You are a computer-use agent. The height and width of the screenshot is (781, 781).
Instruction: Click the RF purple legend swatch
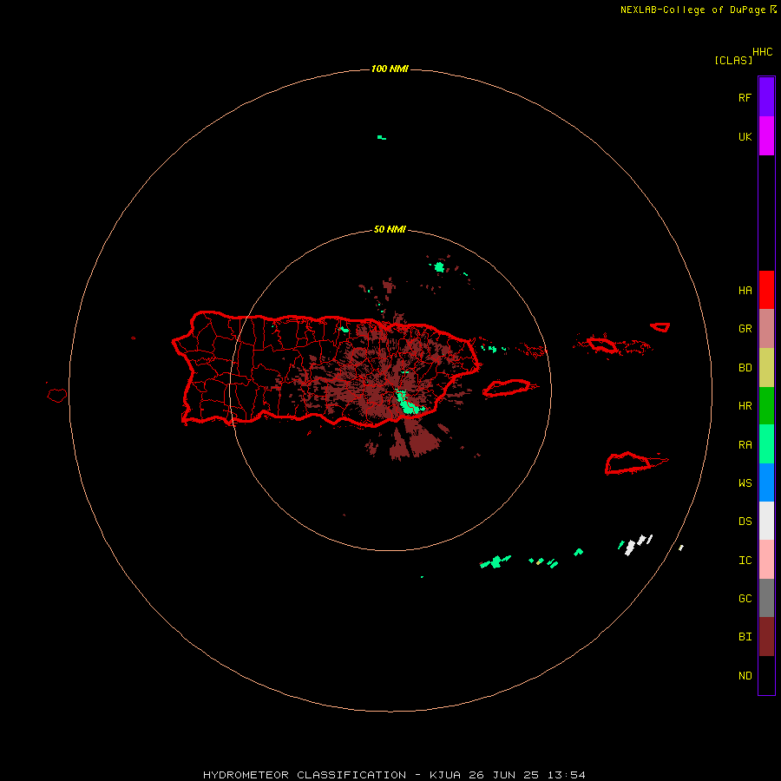(x=766, y=96)
